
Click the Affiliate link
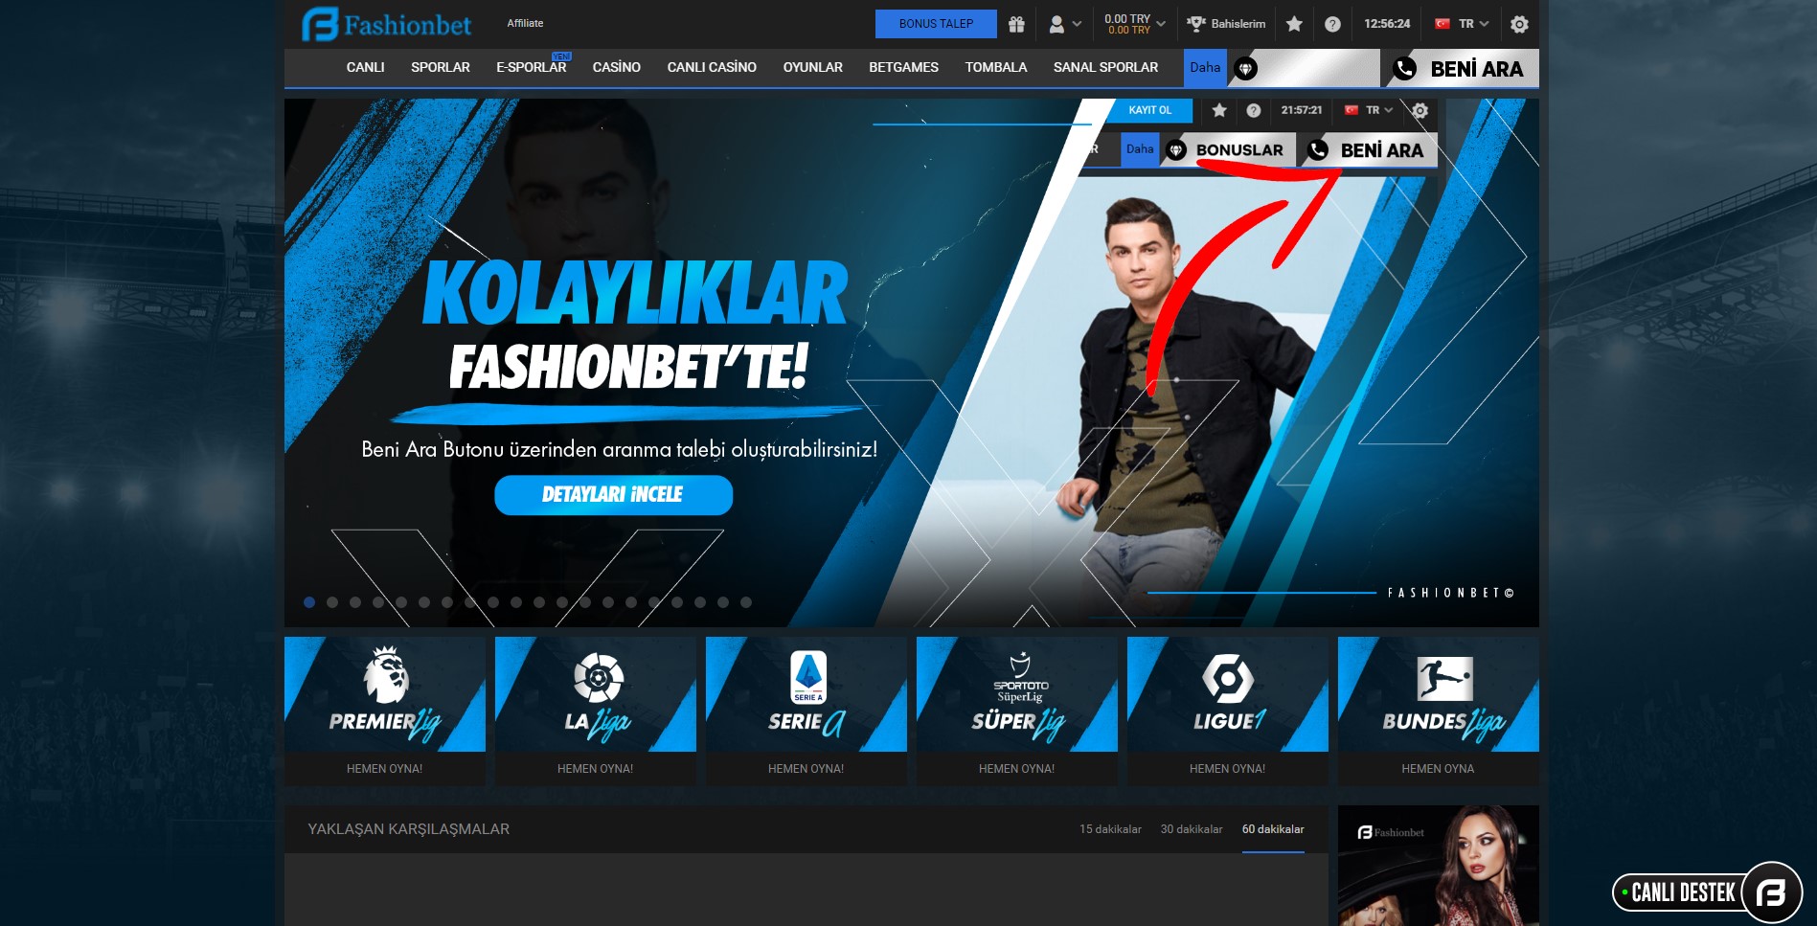coord(525,23)
